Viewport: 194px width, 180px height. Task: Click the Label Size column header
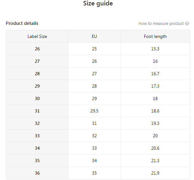tap(37, 37)
